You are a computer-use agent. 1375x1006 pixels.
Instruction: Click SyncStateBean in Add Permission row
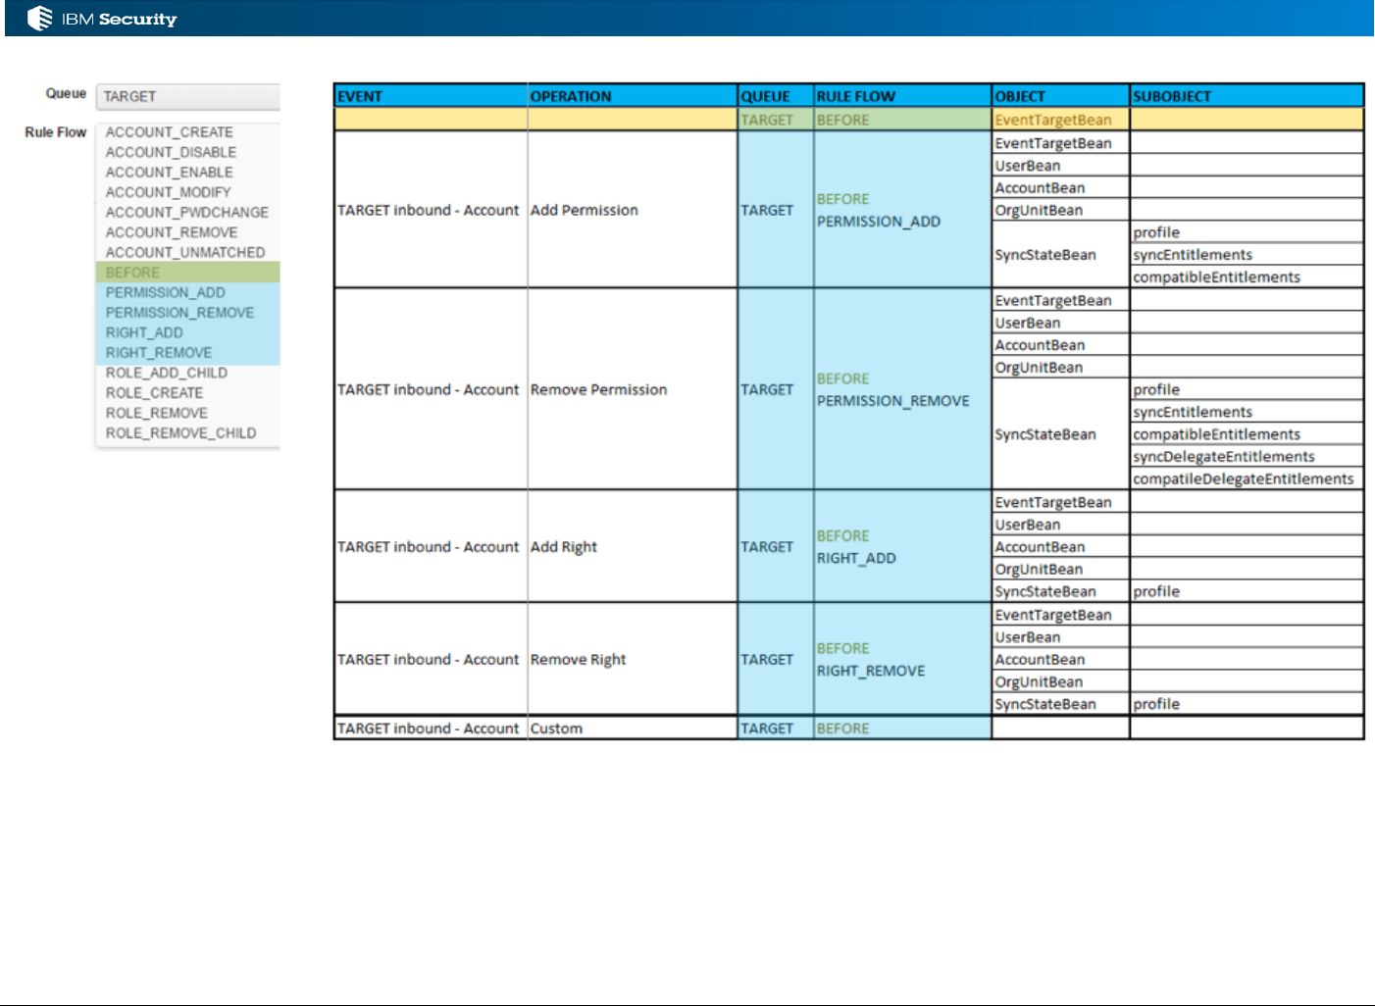point(1060,255)
